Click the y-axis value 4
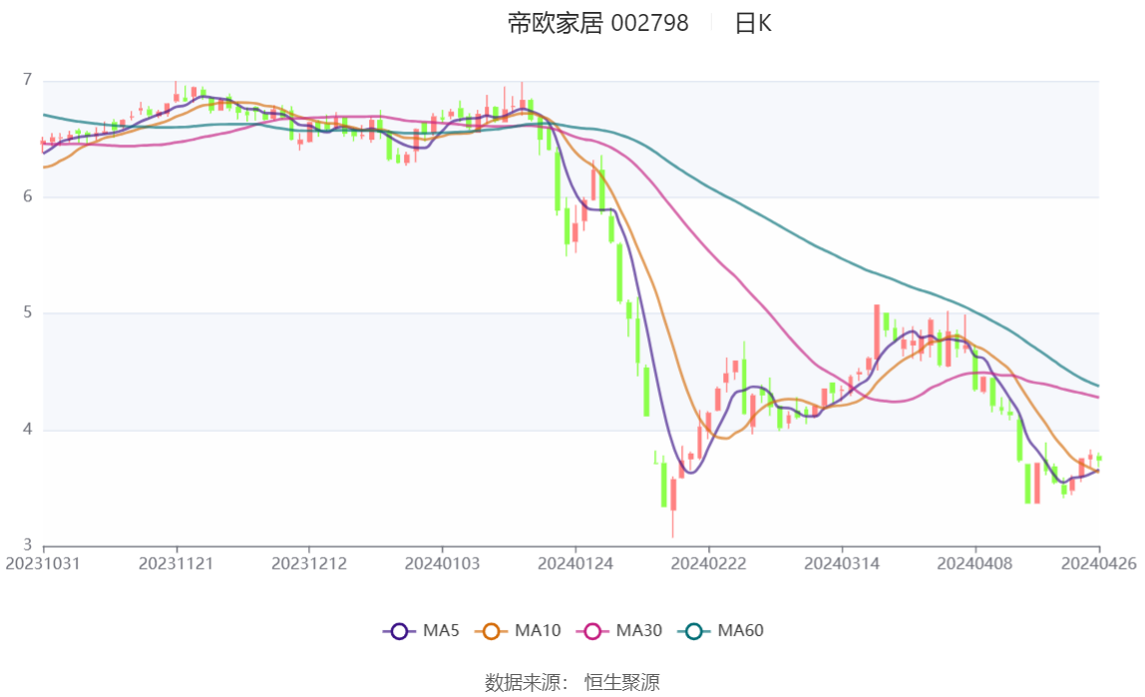The height and width of the screenshot is (697, 1145). tap(28, 429)
